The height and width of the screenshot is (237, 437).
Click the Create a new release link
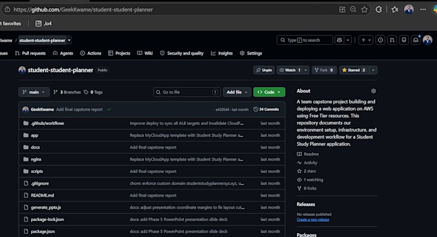pos(313,220)
